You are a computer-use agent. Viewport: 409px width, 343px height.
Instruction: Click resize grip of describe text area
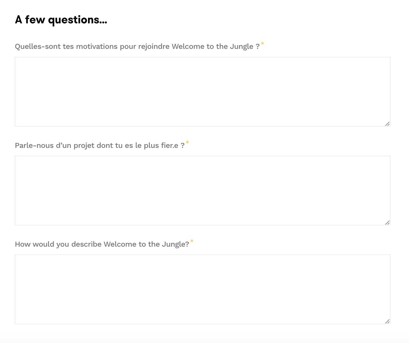point(387,321)
